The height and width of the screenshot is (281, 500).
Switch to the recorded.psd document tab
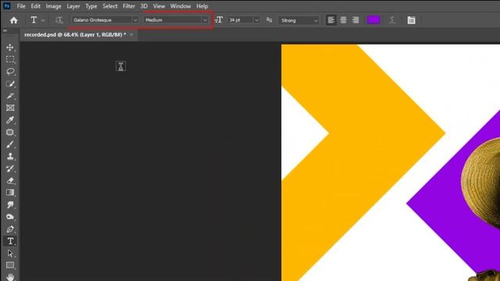pyautogui.click(x=75, y=34)
